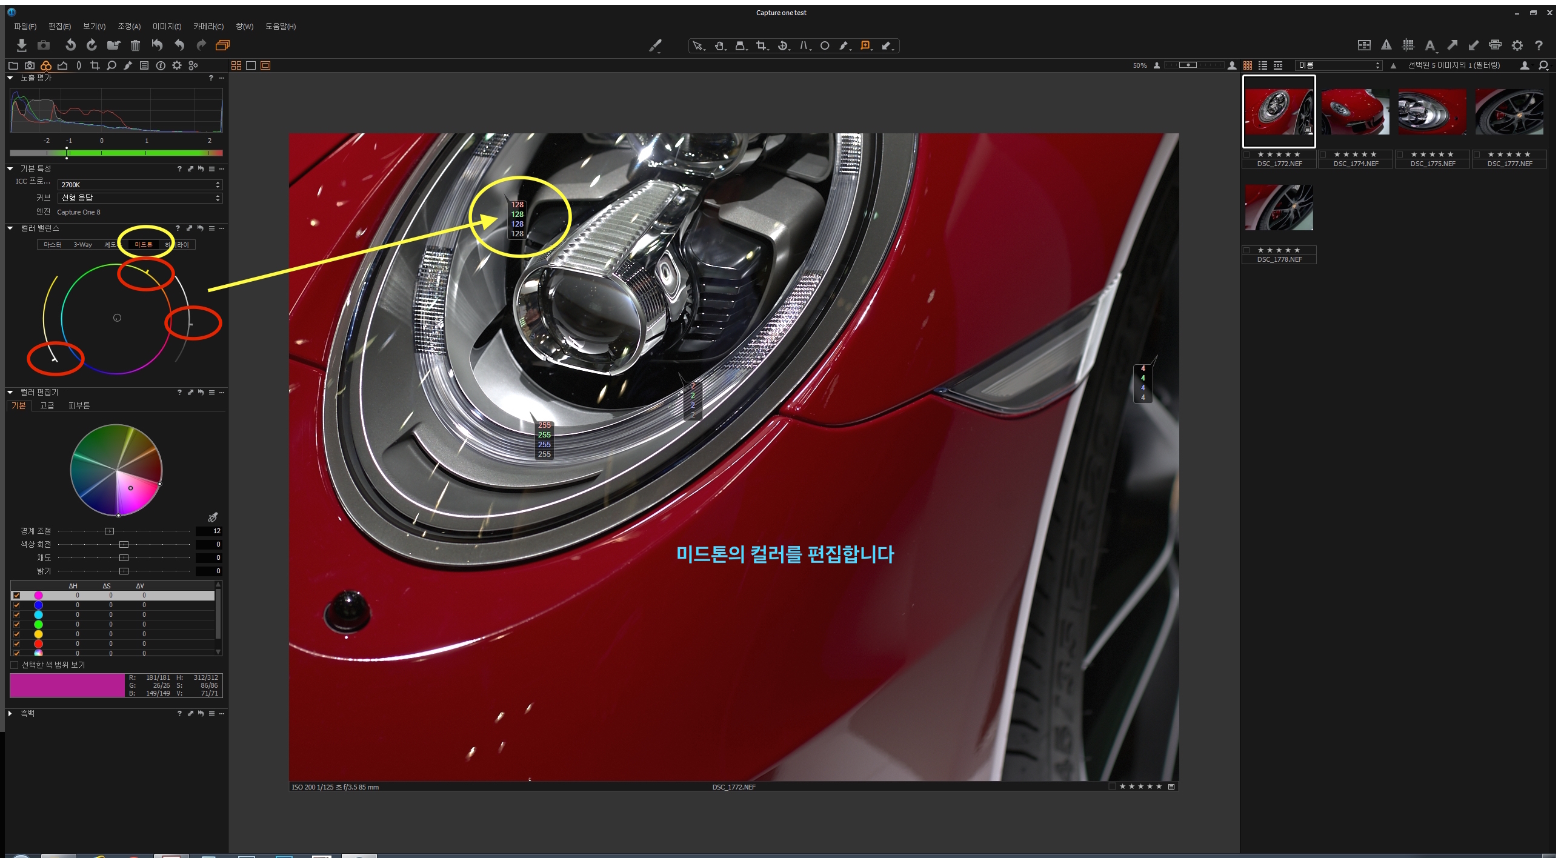Screen dimensions: 1561x858
Task: Click the trash delete icon
Action: (x=135, y=45)
